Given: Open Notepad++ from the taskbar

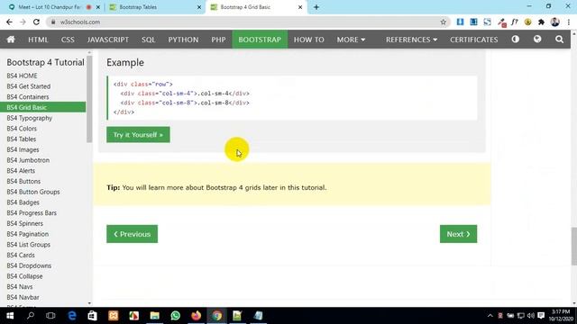Looking at the screenshot, I should (x=237, y=316).
